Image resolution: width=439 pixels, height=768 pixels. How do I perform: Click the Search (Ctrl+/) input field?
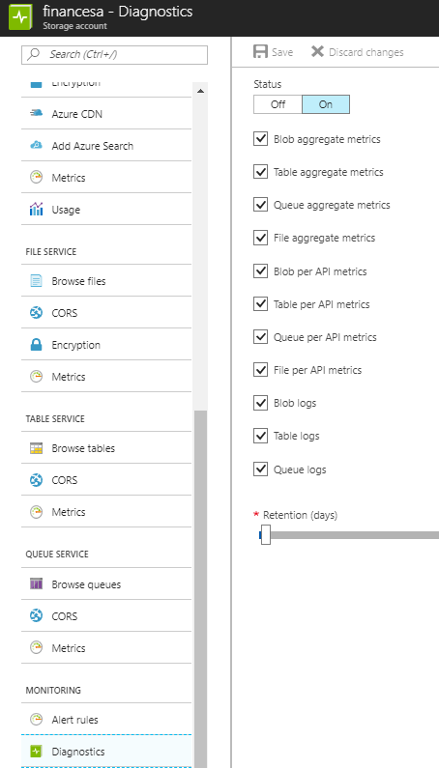click(114, 54)
